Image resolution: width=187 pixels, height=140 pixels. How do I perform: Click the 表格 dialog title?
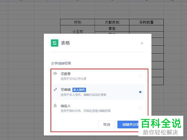click(65, 43)
